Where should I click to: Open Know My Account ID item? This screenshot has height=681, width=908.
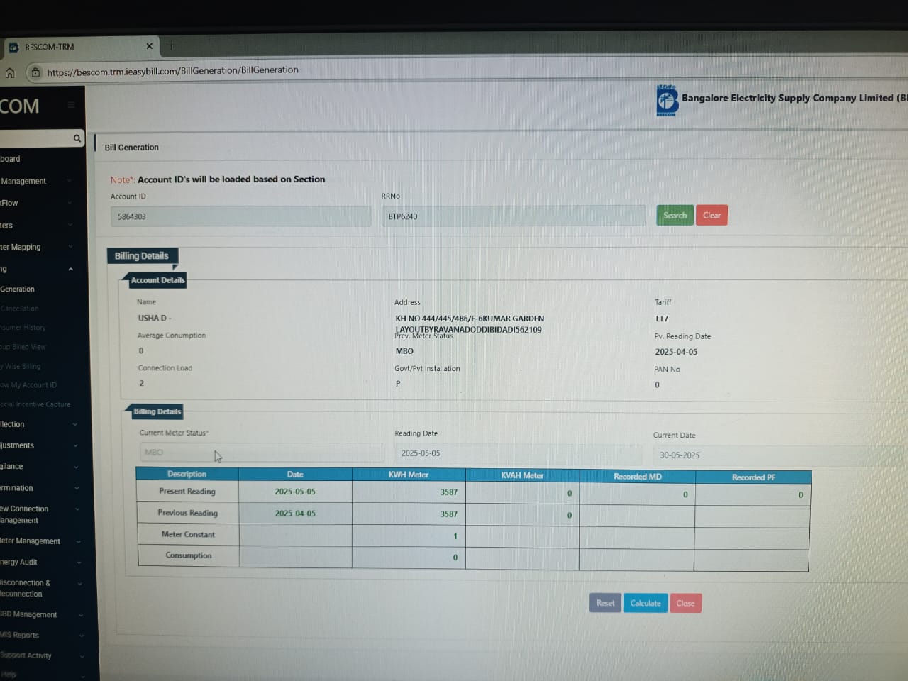28,385
